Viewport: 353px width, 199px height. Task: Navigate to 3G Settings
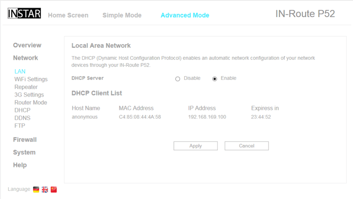point(29,95)
